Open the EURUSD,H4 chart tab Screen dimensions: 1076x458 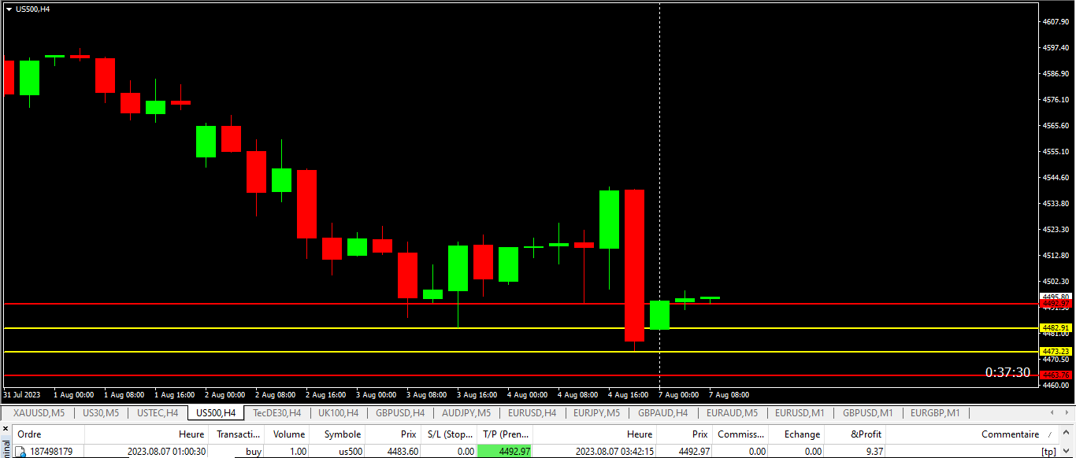pyautogui.click(x=532, y=413)
